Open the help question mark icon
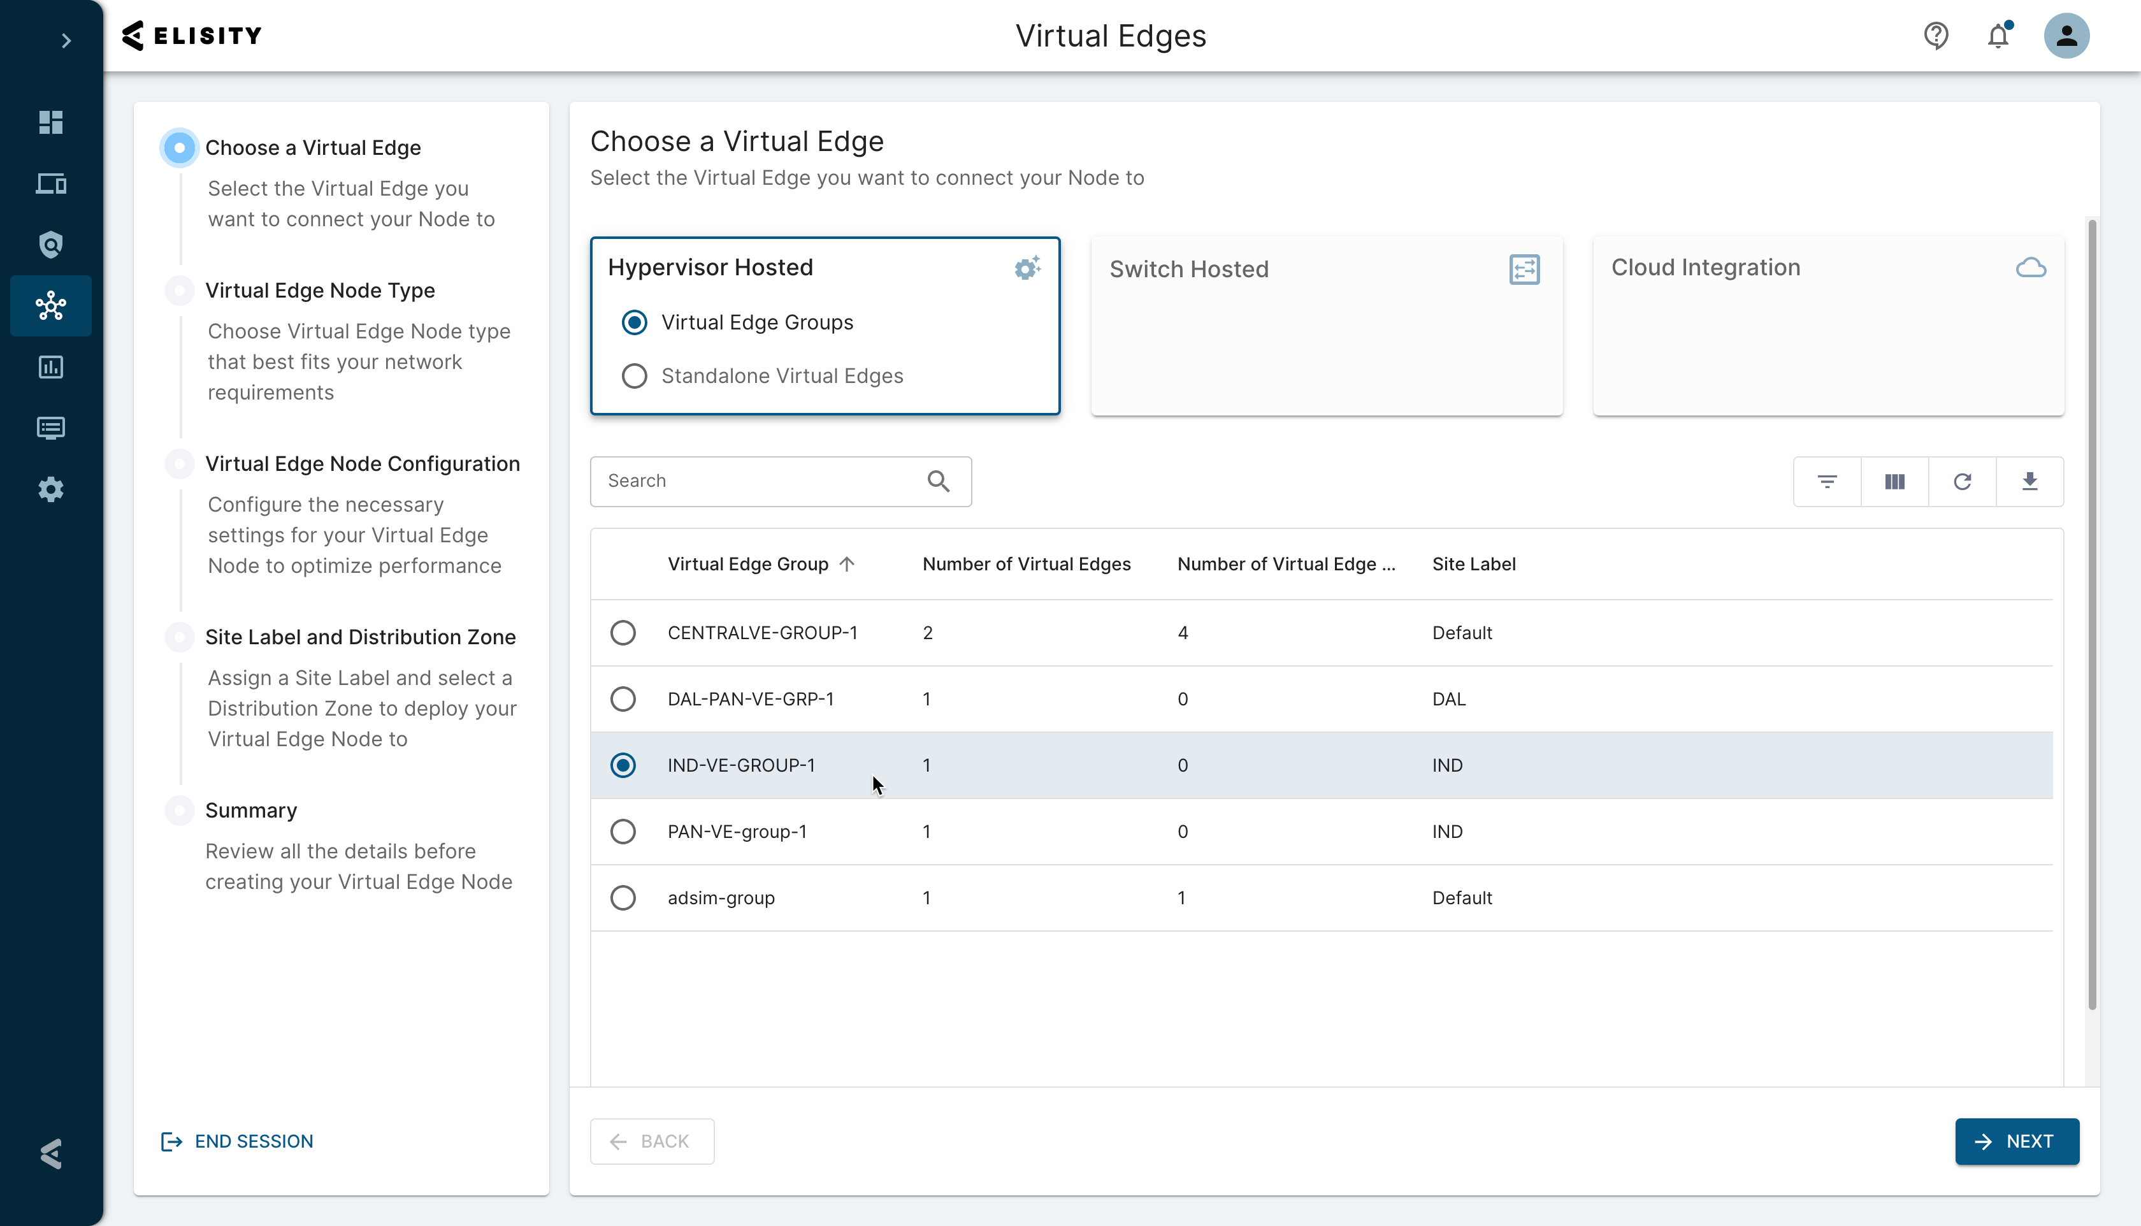Image resolution: width=2141 pixels, height=1226 pixels. click(x=1936, y=36)
